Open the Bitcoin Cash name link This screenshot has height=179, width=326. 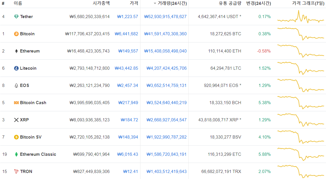pos(33,103)
